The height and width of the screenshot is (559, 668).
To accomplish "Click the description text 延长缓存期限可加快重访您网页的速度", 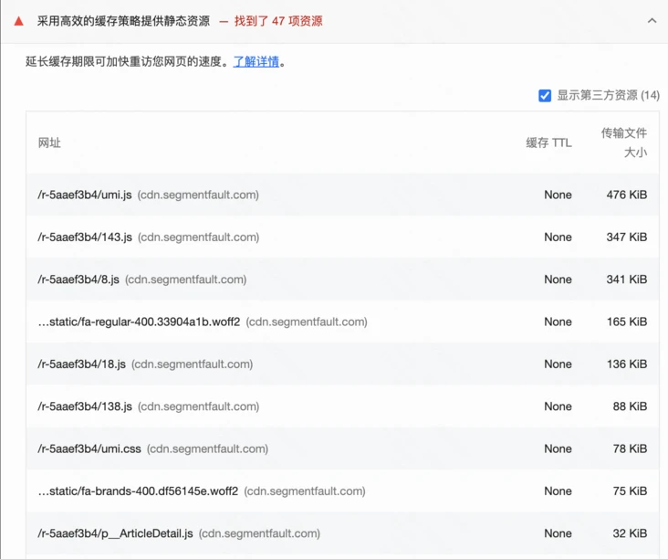I will pyautogui.click(x=127, y=62).
